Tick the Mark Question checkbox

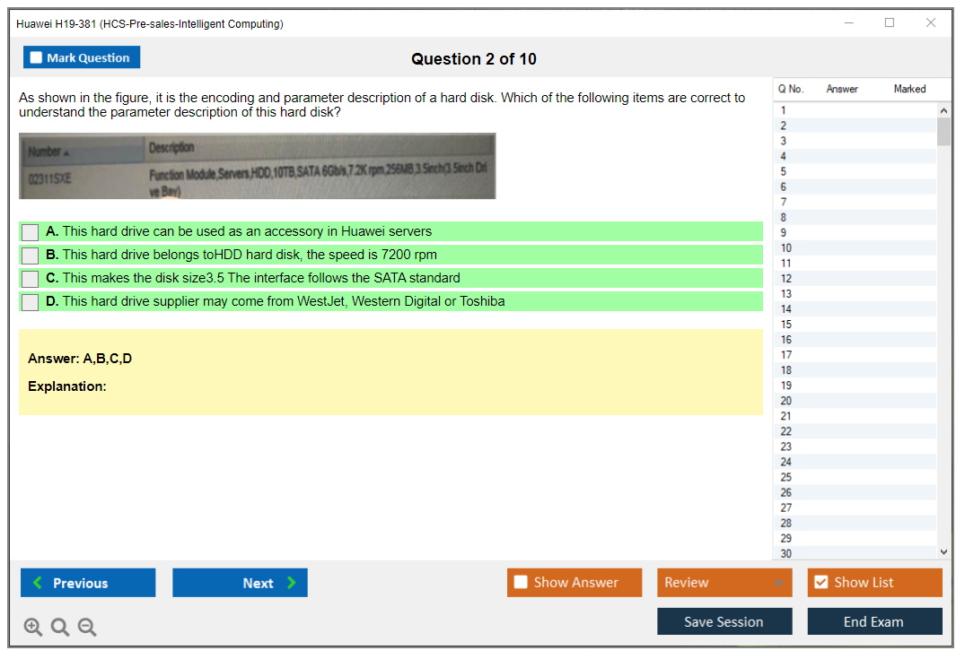tap(37, 57)
